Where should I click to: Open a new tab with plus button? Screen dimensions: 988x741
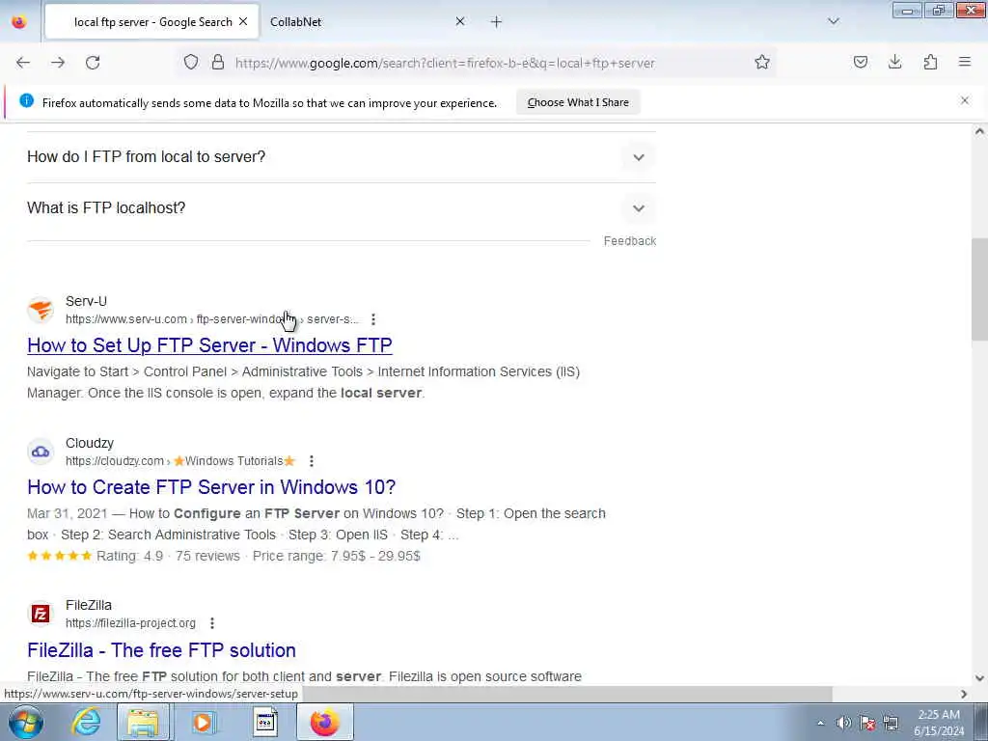click(497, 22)
